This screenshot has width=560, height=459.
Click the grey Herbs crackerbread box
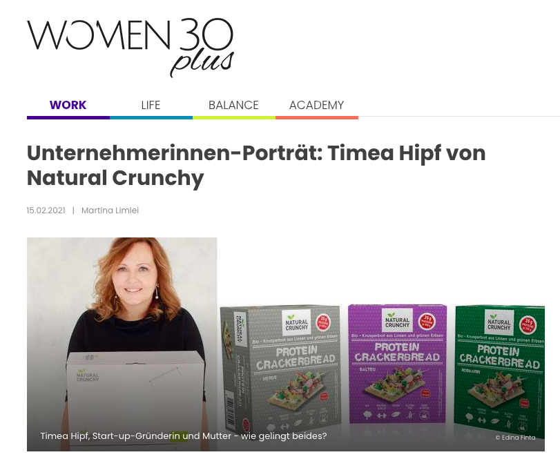(x=281, y=369)
